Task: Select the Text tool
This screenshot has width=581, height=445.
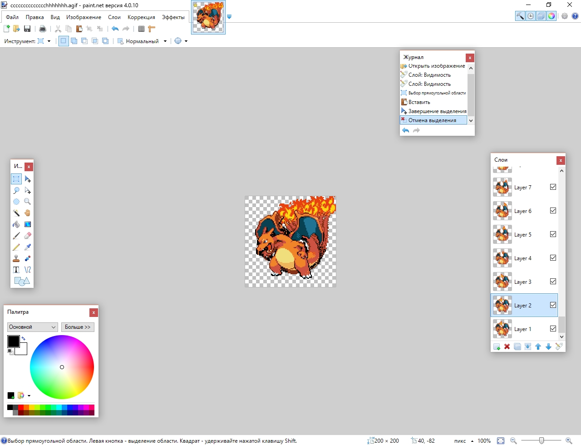Action: 16,270
